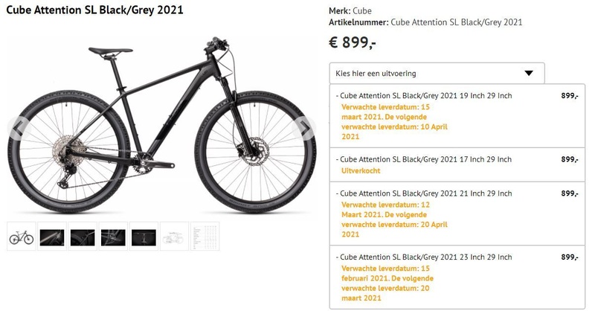The image size is (595, 311).
Task: Open the specification table thumbnail
Action: click(x=205, y=237)
